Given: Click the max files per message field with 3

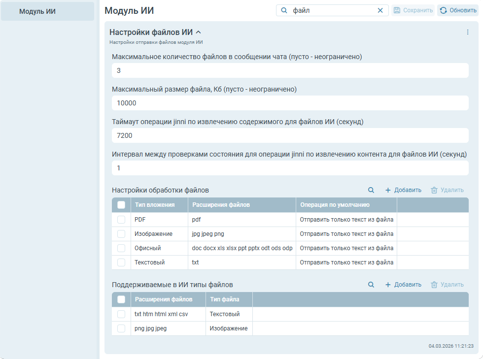Looking at the screenshot, I should coord(290,70).
